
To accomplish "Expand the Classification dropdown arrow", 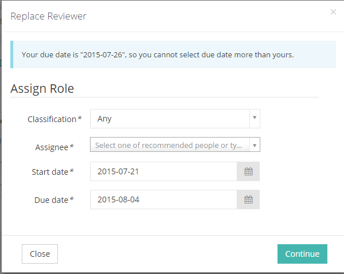I will (255, 119).
